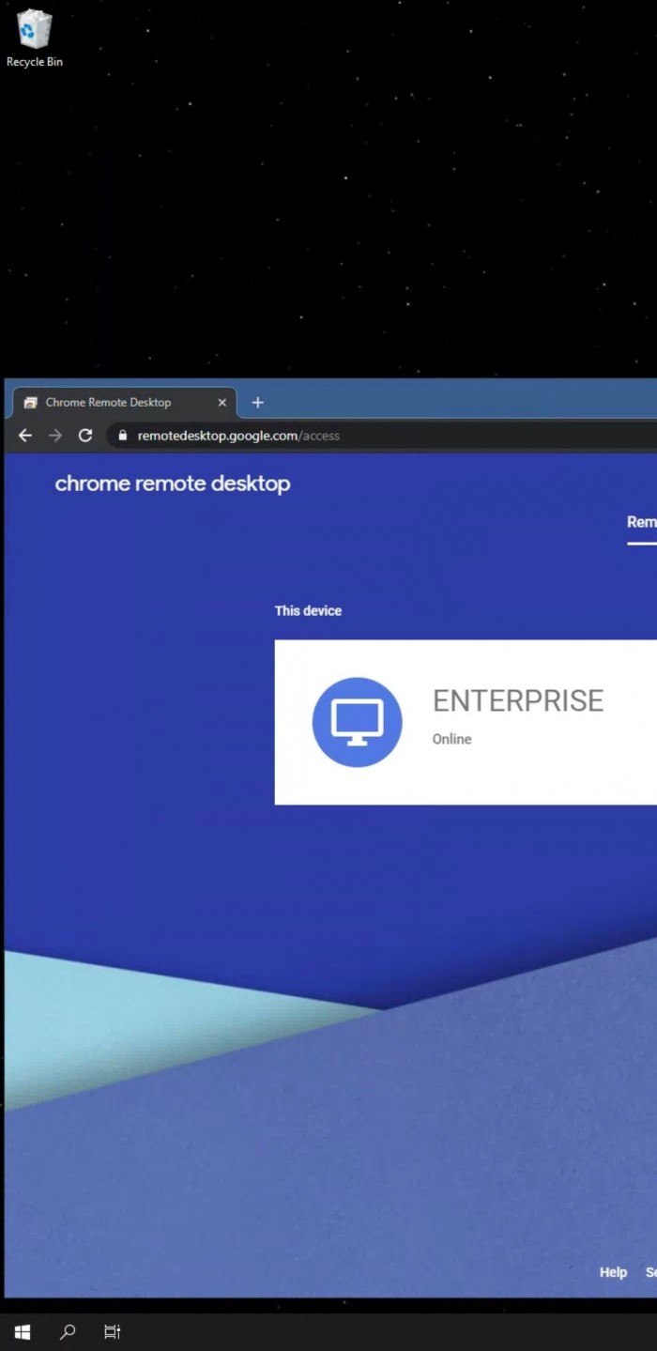657x1351 pixels.
Task: Click the padlock site info icon
Action: [x=122, y=436]
